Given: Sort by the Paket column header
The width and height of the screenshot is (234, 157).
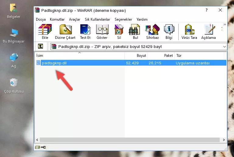Looking at the screenshot, I should coord(161,55).
